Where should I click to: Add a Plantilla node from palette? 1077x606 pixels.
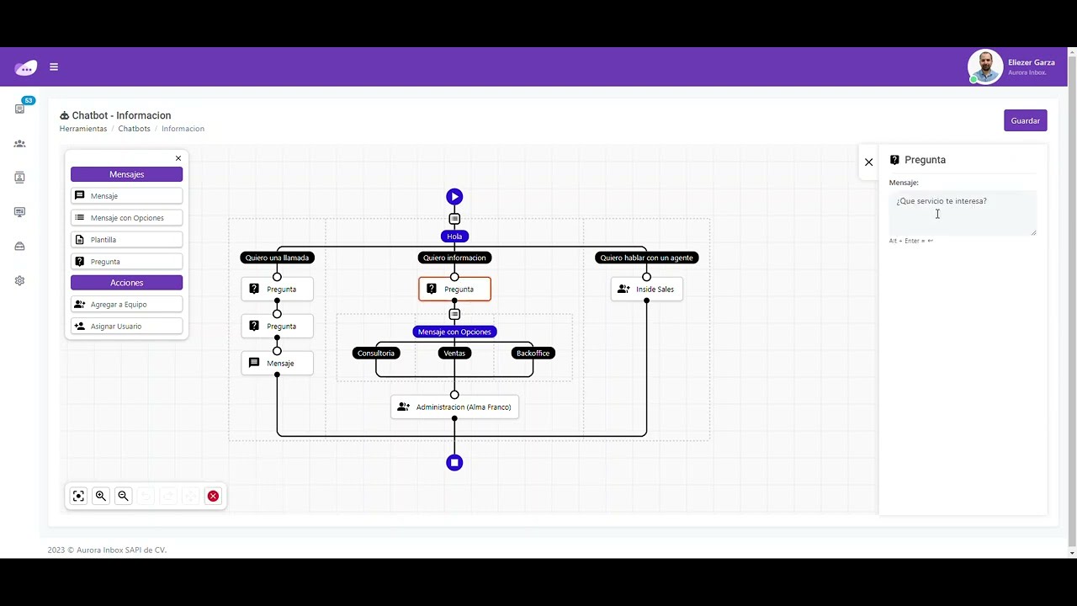point(126,240)
